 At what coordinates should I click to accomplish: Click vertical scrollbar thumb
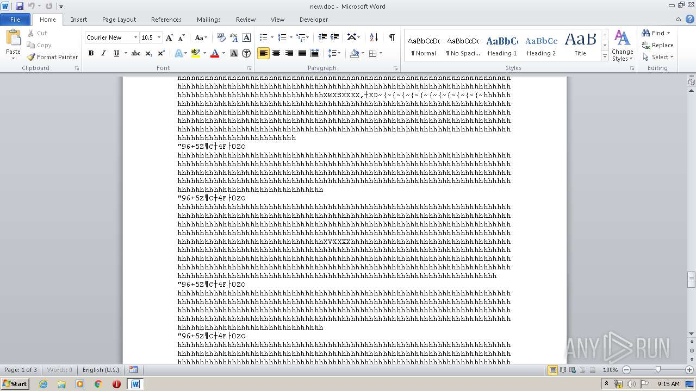click(691, 280)
